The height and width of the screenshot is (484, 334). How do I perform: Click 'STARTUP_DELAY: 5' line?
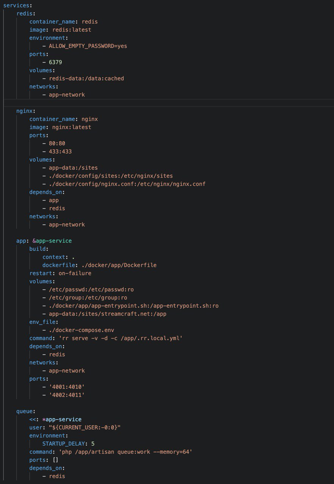(68, 444)
